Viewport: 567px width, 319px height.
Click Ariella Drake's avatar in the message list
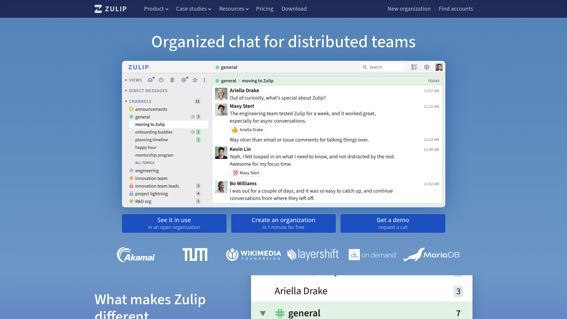(221, 94)
